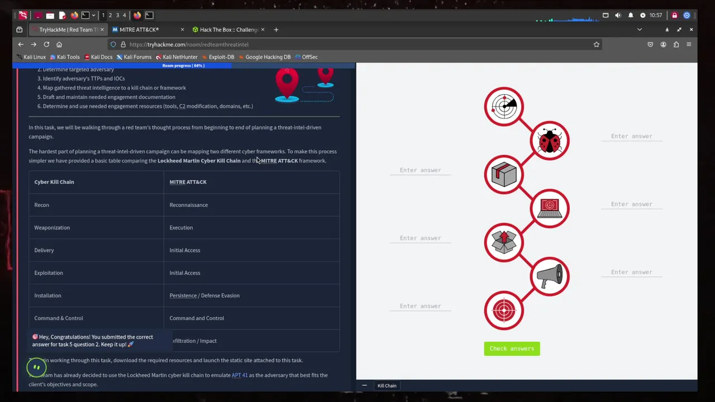
Task: Open the extensions puzzle icon
Action: (676, 44)
